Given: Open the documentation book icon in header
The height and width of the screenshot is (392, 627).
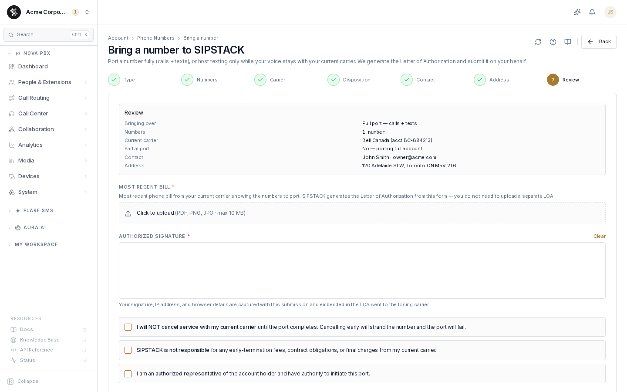Looking at the screenshot, I should [x=568, y=42].
